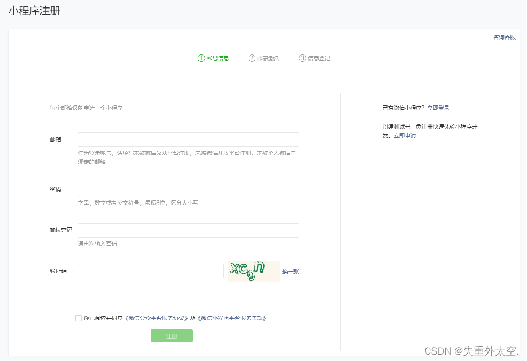Click the 注册 registration button
This screenshot has width=527, height=361.
click(172, 336)
